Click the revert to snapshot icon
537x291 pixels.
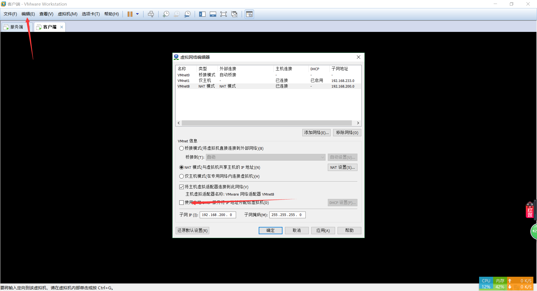[x=177, y=14]
